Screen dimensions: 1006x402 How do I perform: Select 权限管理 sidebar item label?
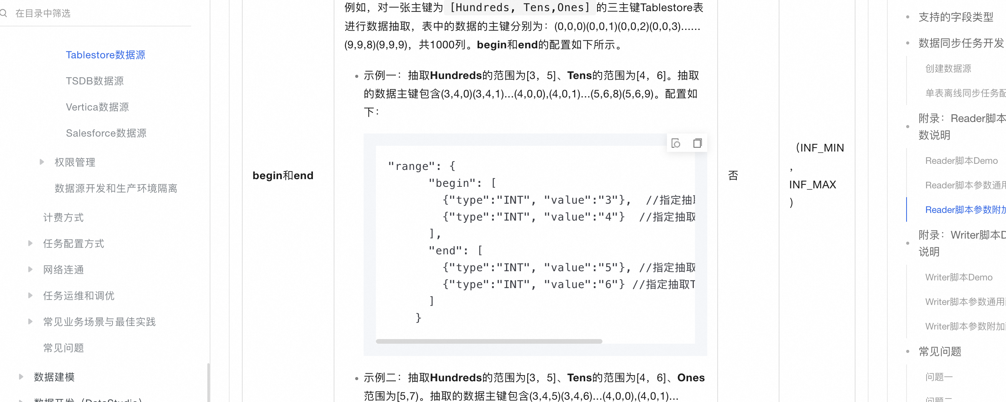[75, 162]
